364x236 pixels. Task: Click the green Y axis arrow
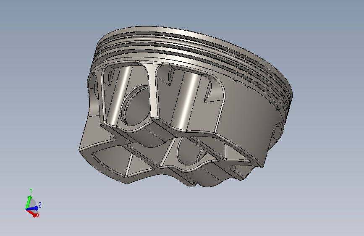coord(28,202)
